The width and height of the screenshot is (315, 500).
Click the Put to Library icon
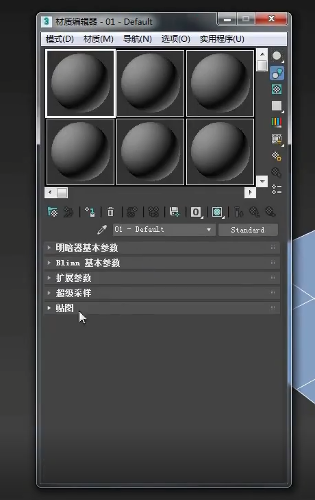(x=175, y=212)
